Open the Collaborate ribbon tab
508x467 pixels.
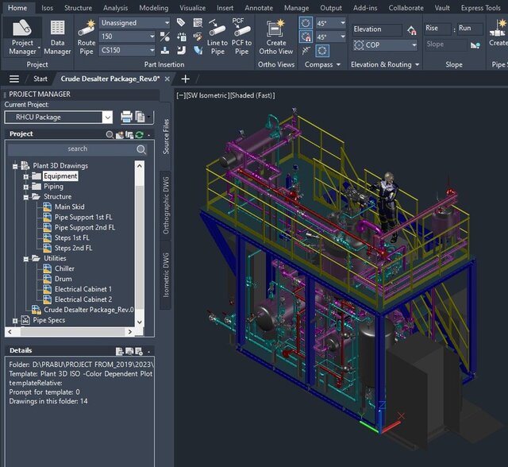406,8
